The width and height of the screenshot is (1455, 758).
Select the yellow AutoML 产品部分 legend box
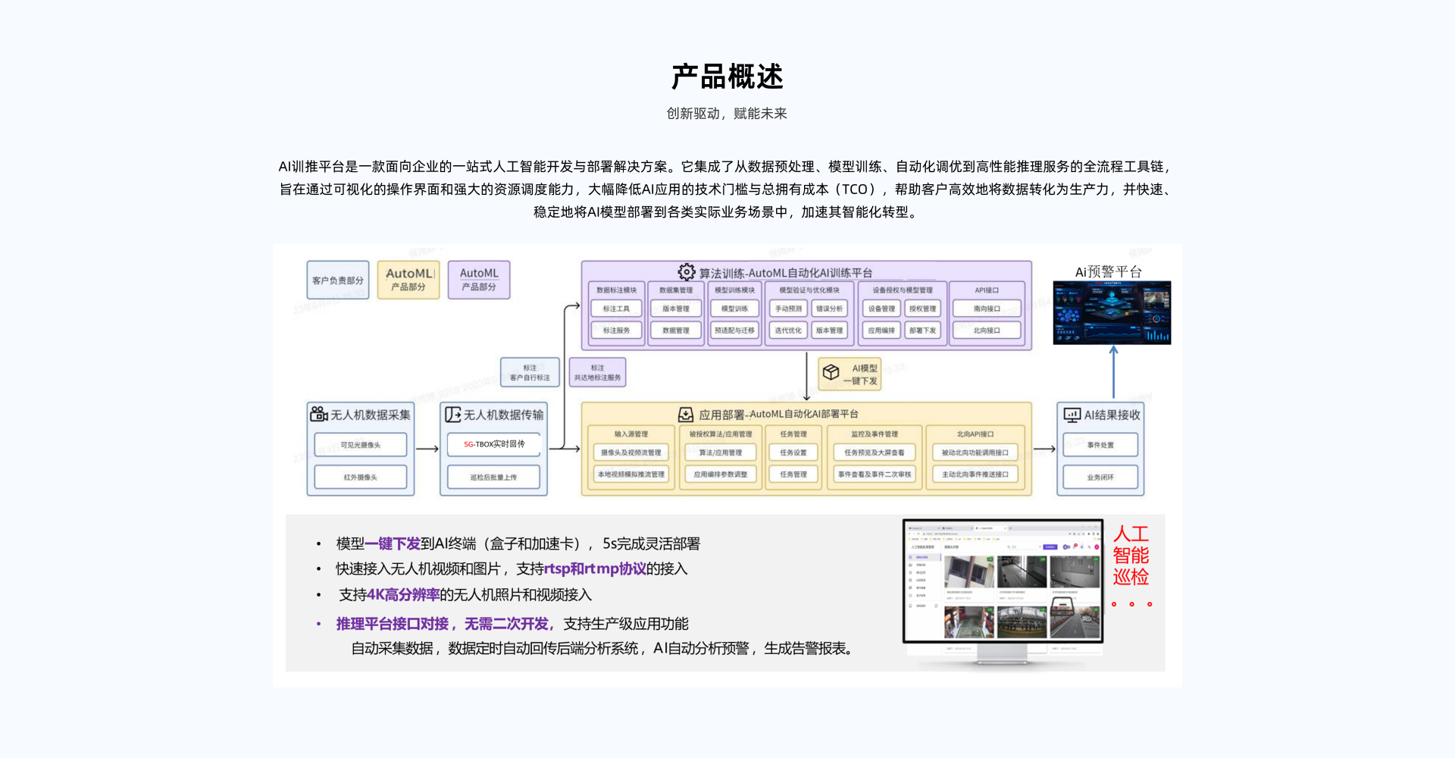click(x=408, y=280)
